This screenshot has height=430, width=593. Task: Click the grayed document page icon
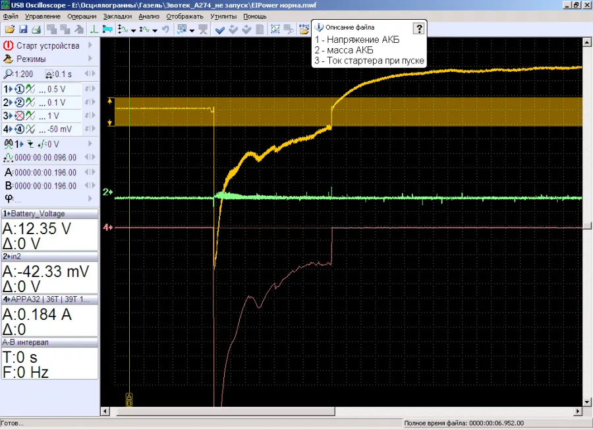tap(260, 29)
